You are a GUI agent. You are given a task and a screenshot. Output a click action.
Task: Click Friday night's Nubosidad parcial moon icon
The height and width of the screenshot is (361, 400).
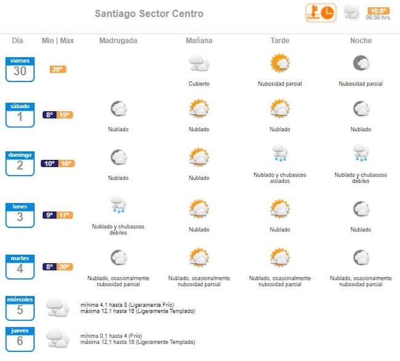(361, 63)
